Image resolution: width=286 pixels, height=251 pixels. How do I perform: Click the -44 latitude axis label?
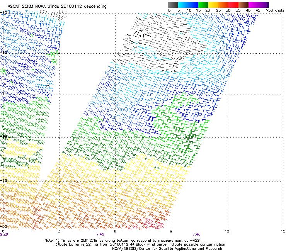[3, 93]
